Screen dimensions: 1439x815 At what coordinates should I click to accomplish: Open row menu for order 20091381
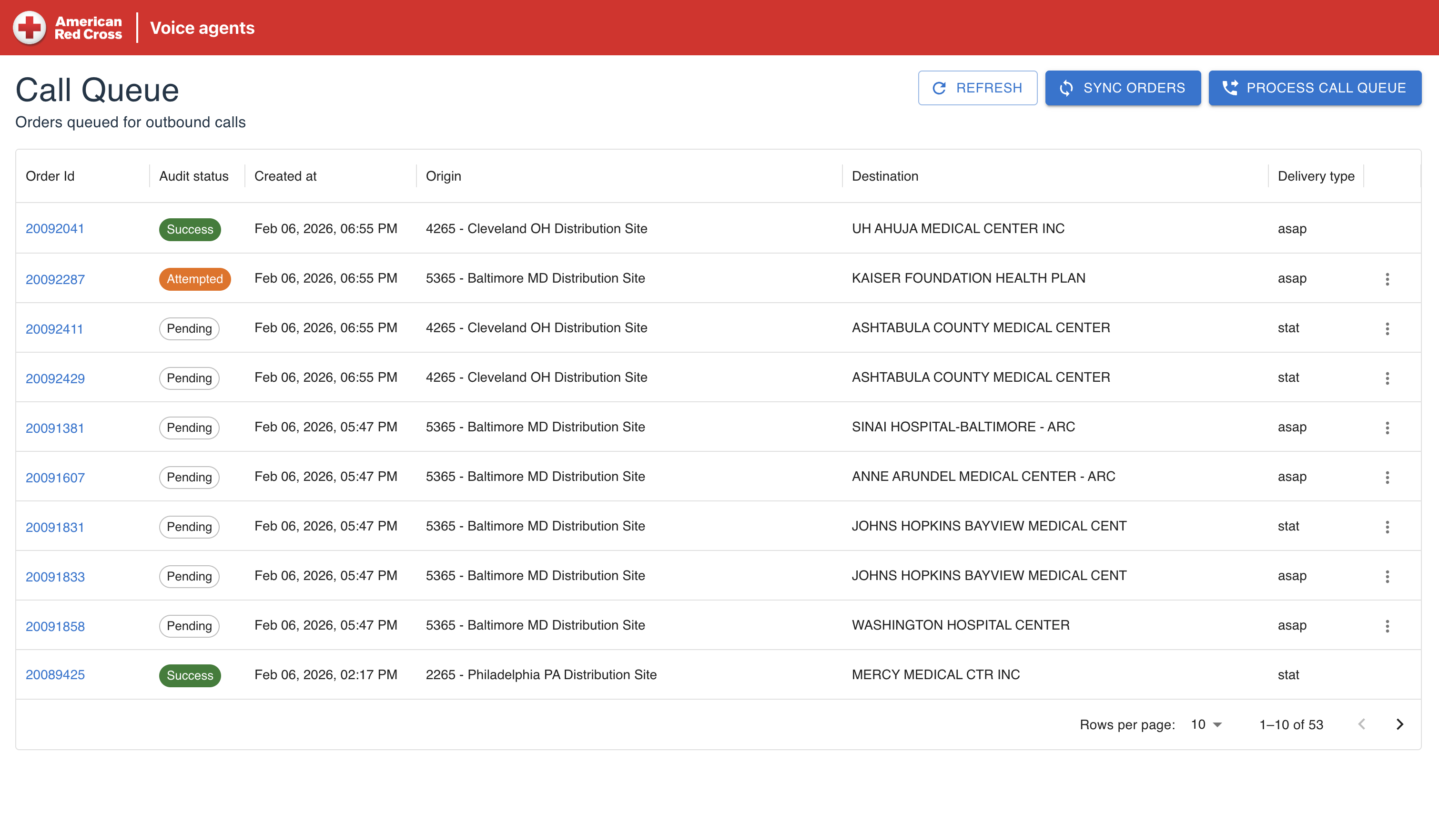[1387, 428]
